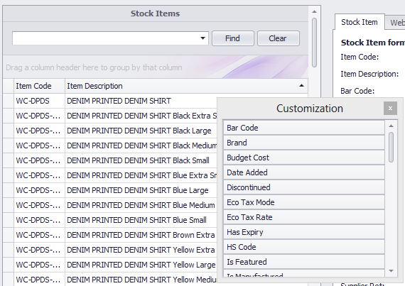This screenshot has width=405, height=286.
Task: Click the Customization list scroll-down arrow
Action: pos(391,271)
